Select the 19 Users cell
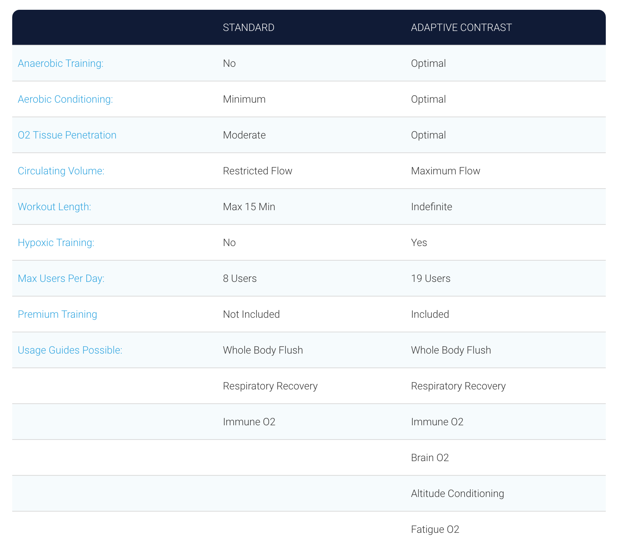Image resolution: width=618 pixels, height=554 pixels. pos(431,279)
